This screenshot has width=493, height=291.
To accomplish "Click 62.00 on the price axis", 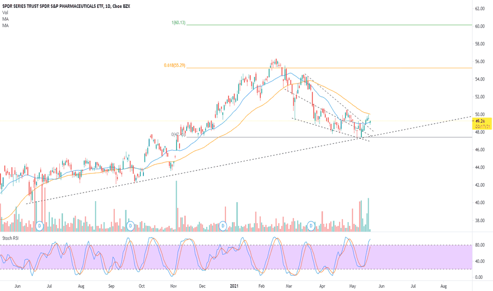I will [x=480, y=9].
